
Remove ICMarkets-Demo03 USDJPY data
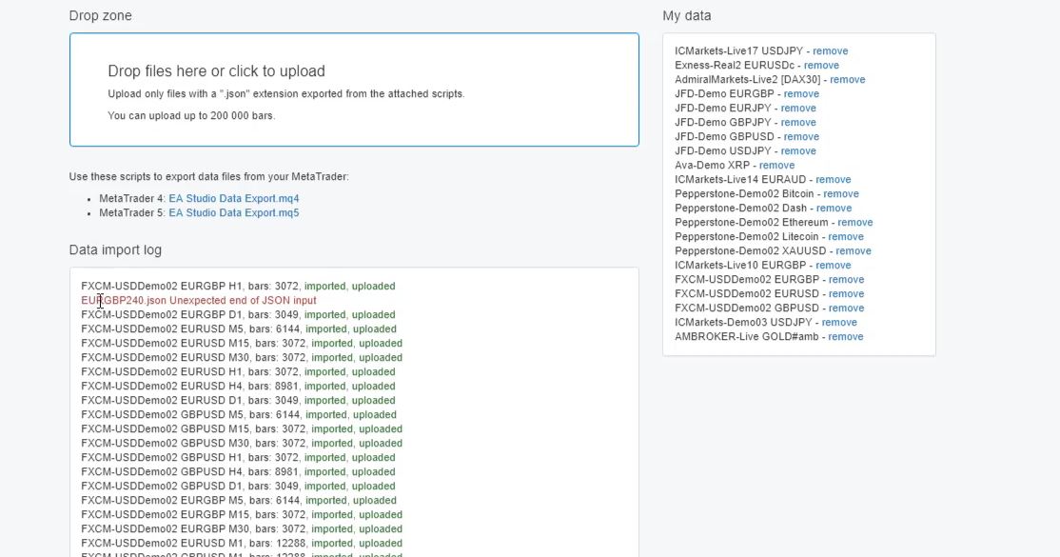pos(839,323)
